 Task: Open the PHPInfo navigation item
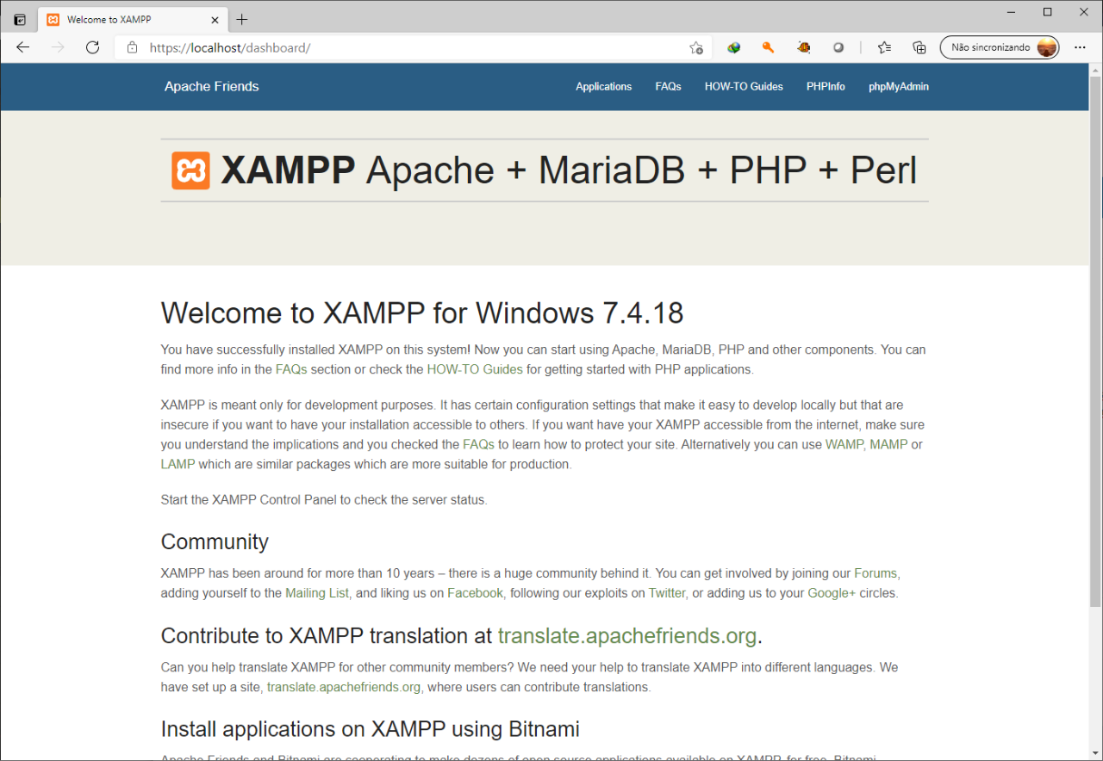click(826, 86)
